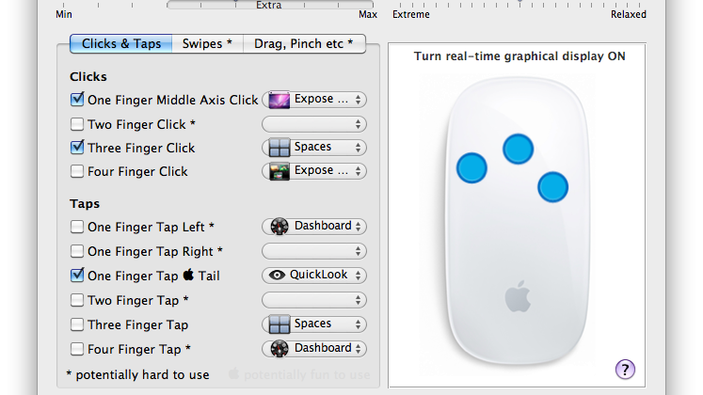Select the Clicks & Taps tab
Image resolution: width=703 pixels, height=395 pixels.
point(121,43)
